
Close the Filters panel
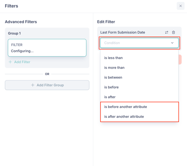pyautogui.click(x=180, y=6)
